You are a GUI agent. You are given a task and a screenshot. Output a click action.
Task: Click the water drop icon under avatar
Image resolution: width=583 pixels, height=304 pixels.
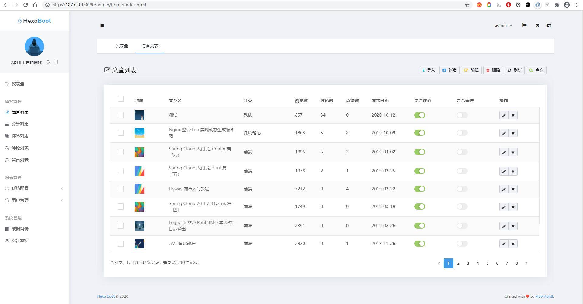48,62
